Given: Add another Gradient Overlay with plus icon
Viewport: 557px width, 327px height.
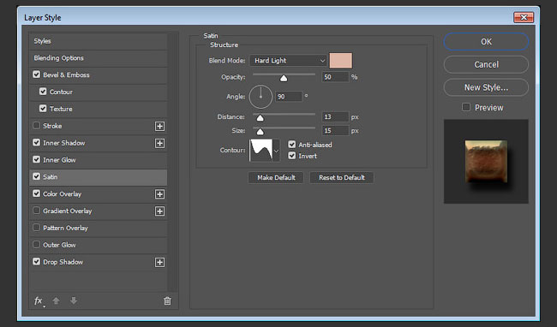Looking at the screenshot, I should [x=160, y=211].
